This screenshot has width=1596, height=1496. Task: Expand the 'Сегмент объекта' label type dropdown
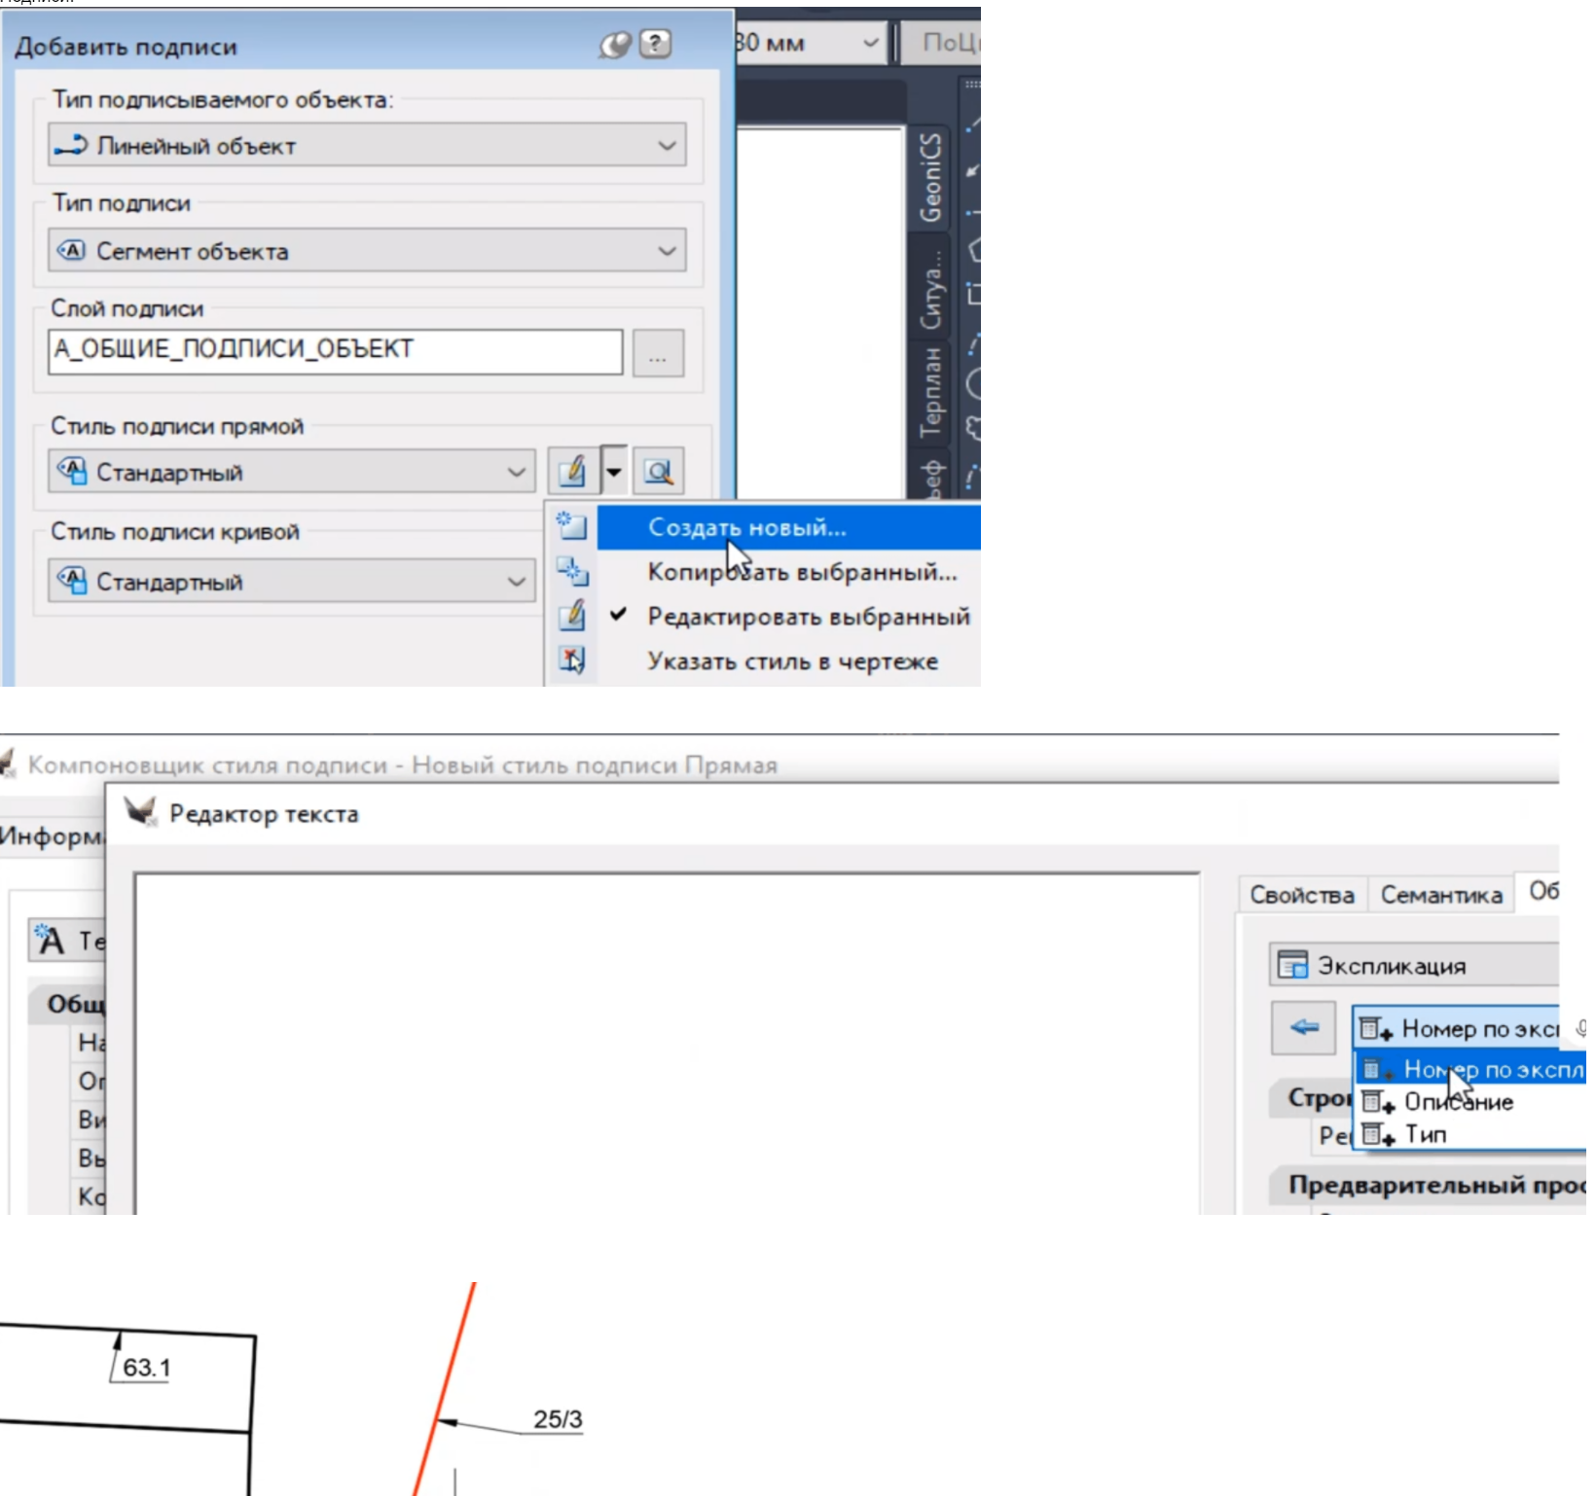coord(367,251)
